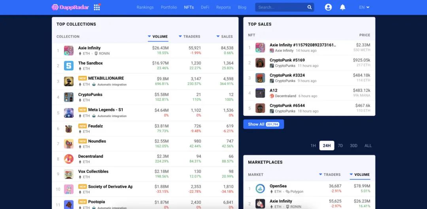
Task: Click the Meta Legends - S1 avatar
Action: [x=69, y=113]
